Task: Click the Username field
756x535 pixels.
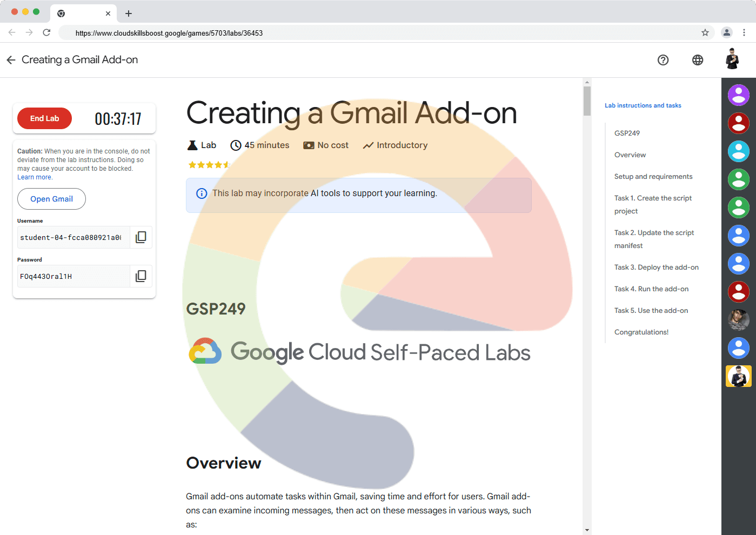Action: click(x=73, y=237)
